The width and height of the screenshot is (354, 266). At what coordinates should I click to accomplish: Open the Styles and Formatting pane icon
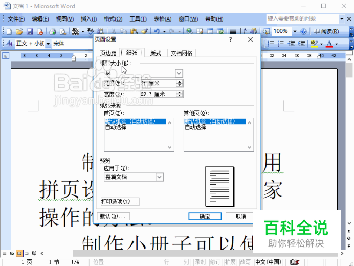point(9,43)
